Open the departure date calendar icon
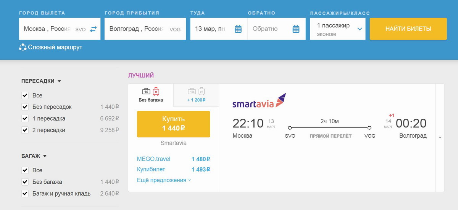The height and width of the screenshot is (210, 458). point(238,29)
